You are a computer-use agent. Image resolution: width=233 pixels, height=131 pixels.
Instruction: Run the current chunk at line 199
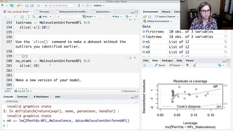tap(135, 57)
